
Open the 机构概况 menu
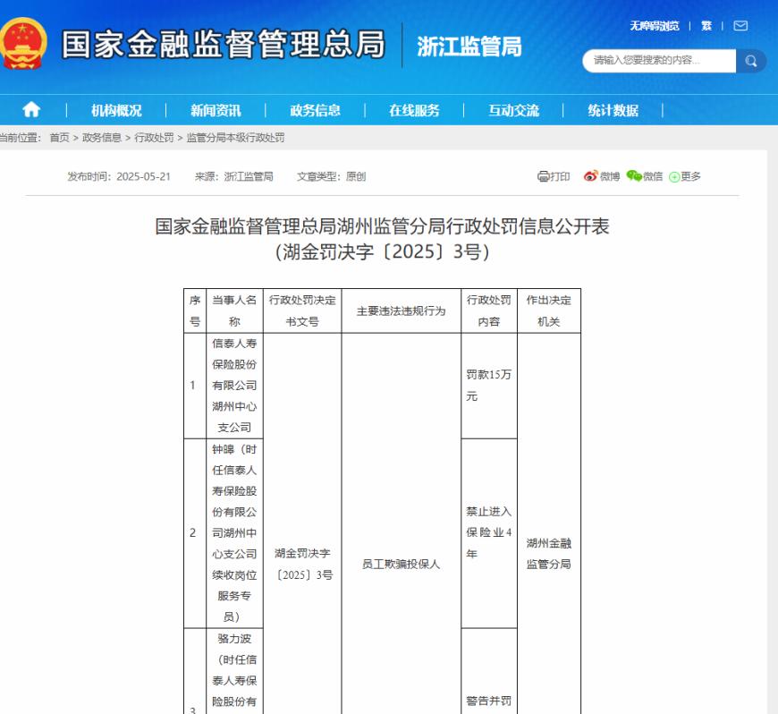pos(116,110)
